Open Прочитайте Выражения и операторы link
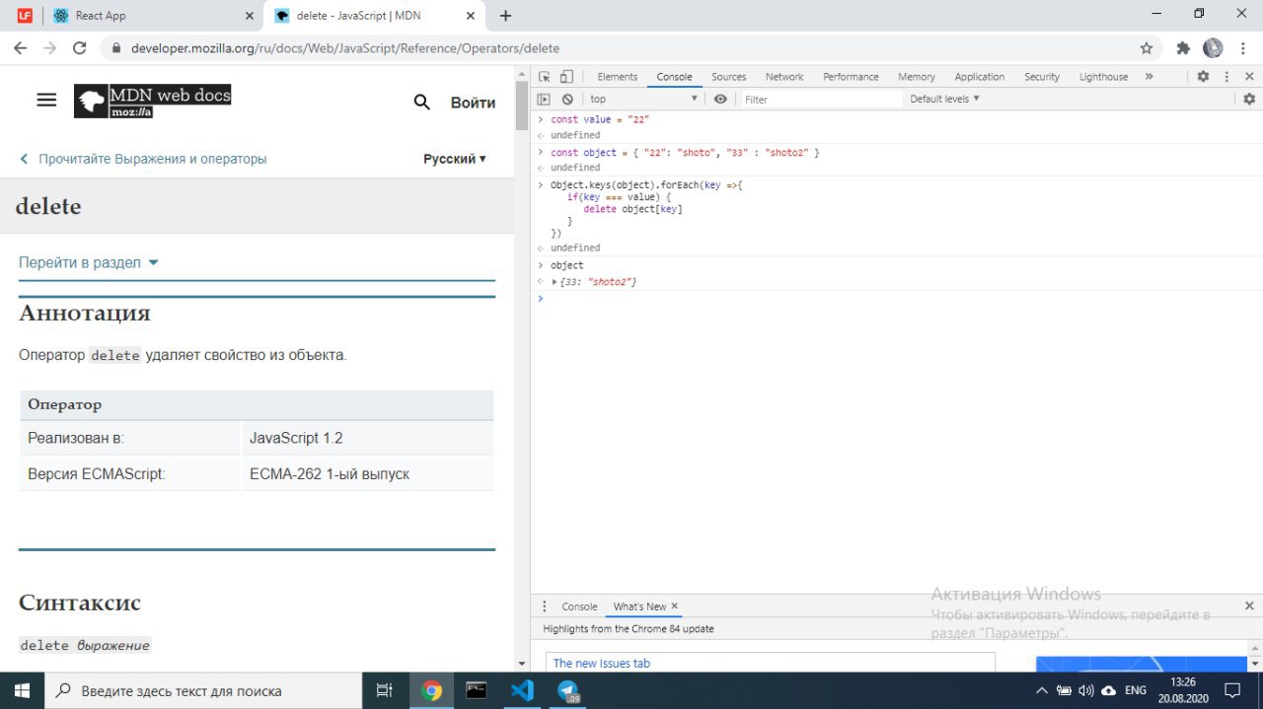The height and width of the screenshot is (709, 1263). pyautogui.click(x=144, y=159)
